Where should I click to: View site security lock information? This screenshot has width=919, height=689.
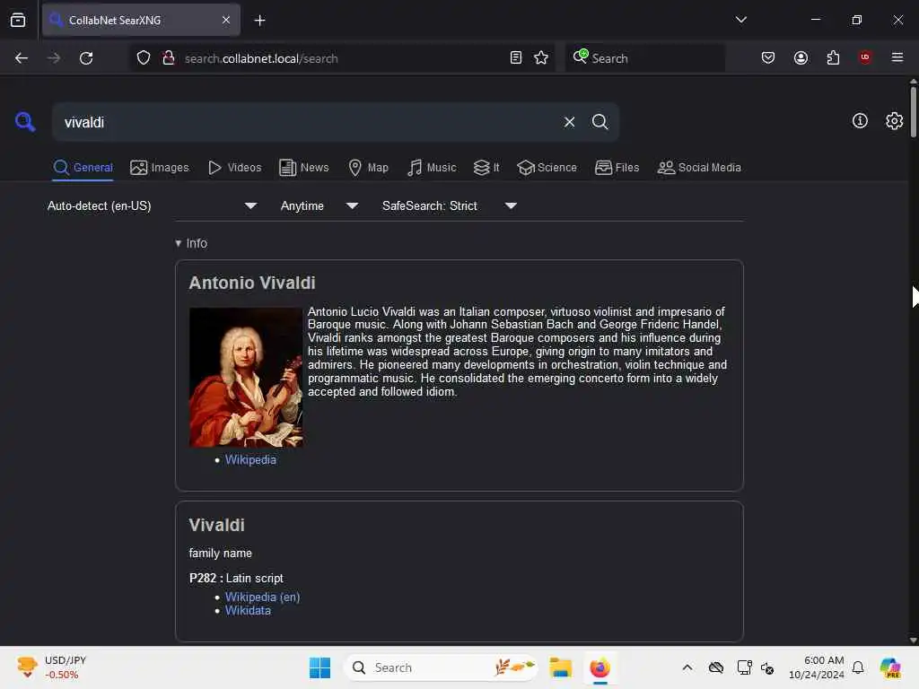[x=168, y=58]
